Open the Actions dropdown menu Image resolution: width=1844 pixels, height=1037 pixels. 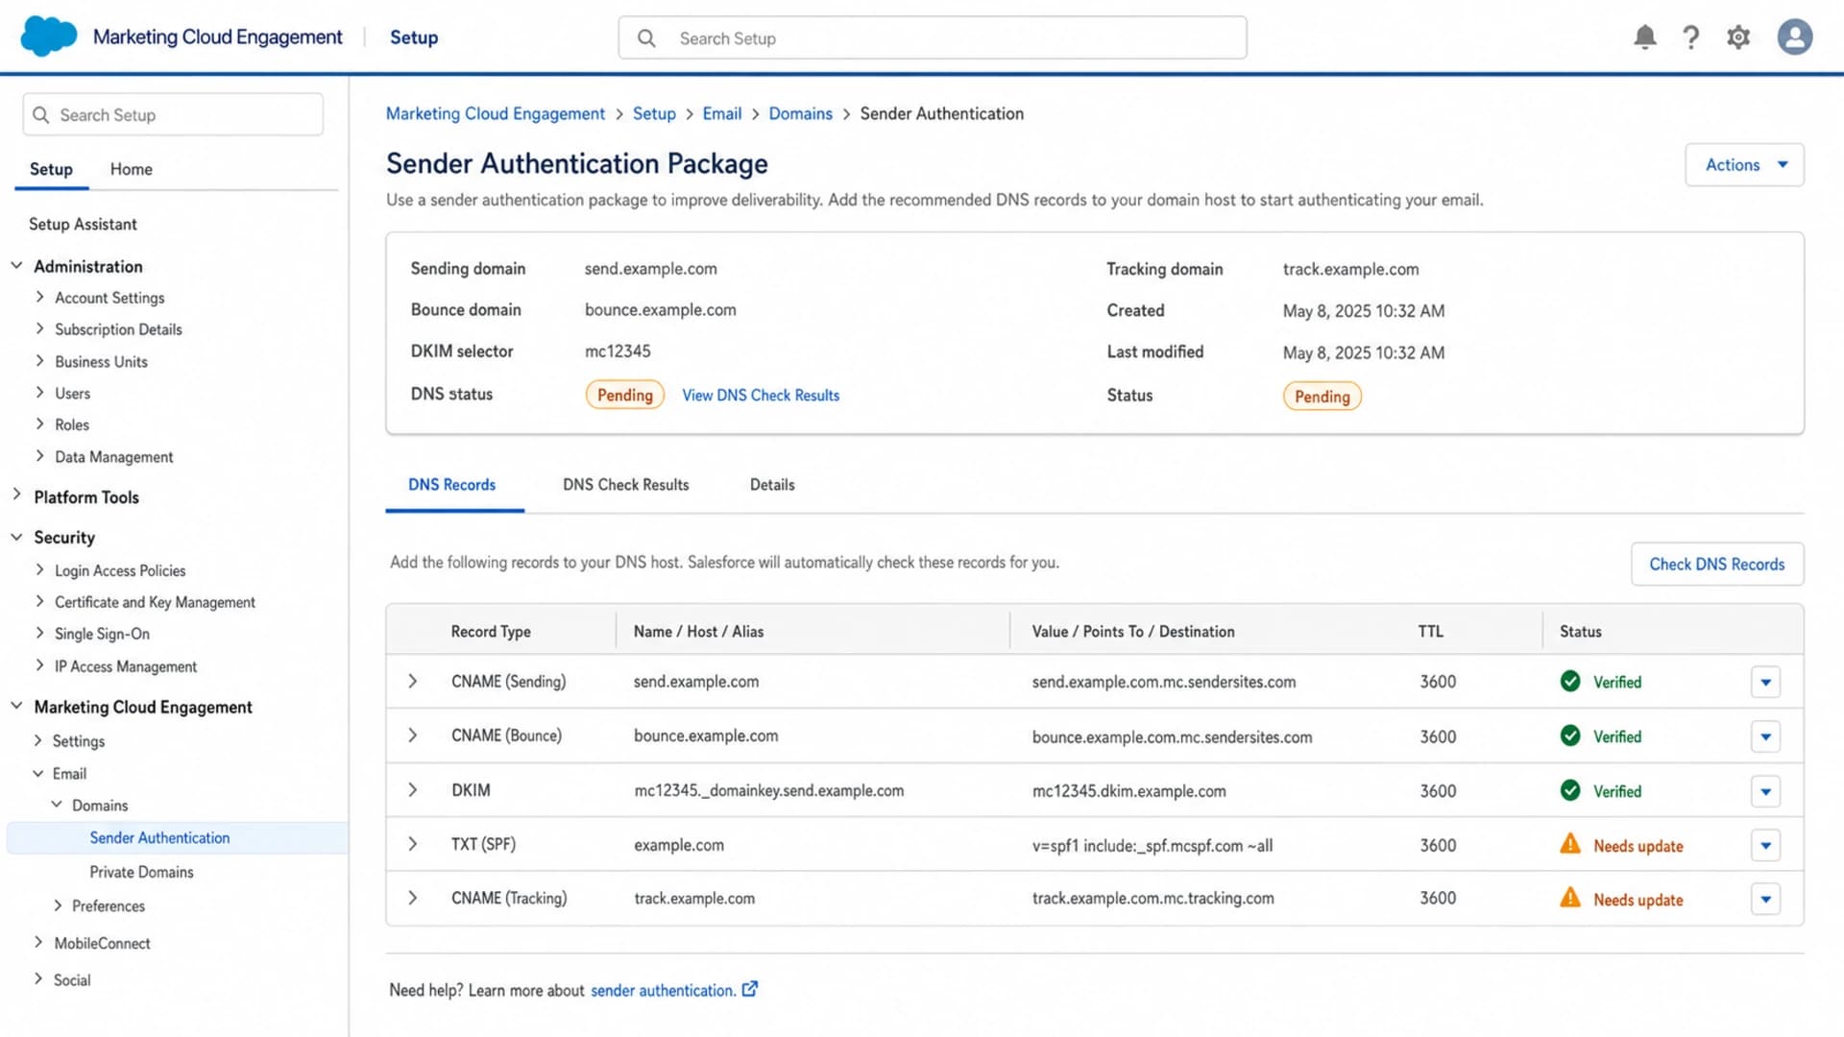1744,165
